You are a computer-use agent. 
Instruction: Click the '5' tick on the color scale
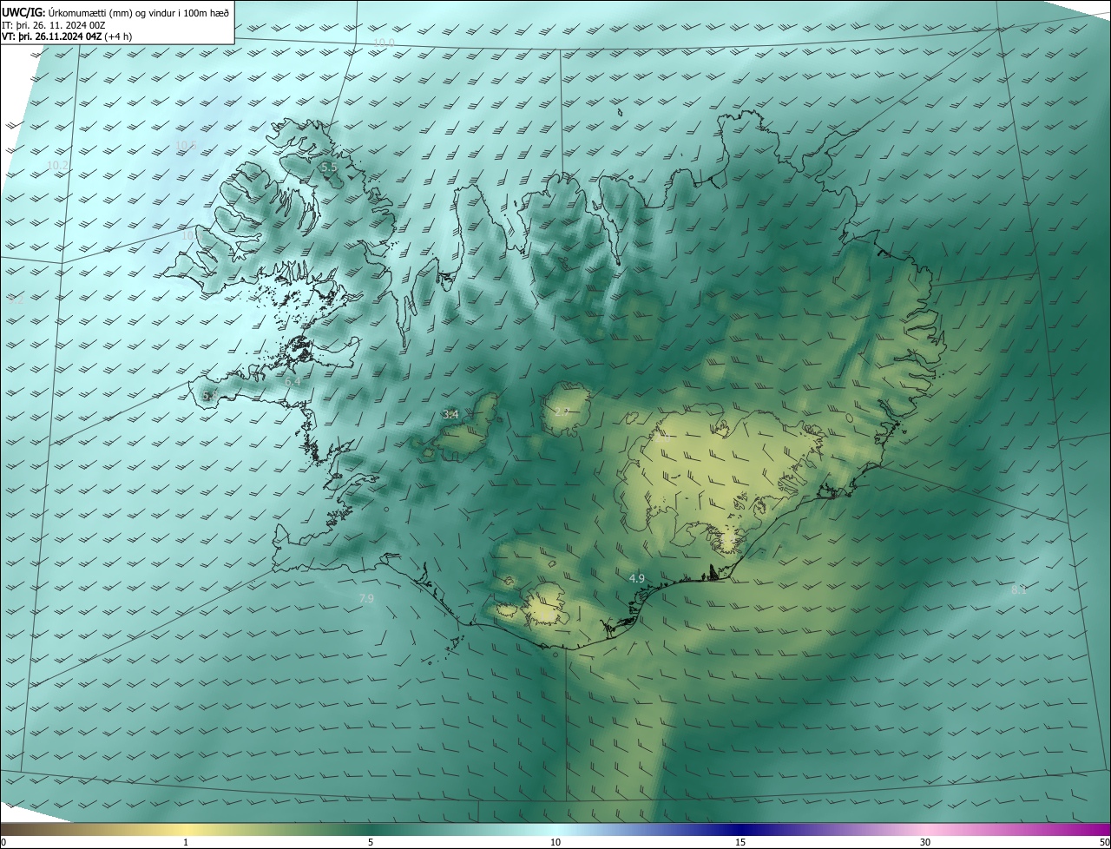[371, 842]
